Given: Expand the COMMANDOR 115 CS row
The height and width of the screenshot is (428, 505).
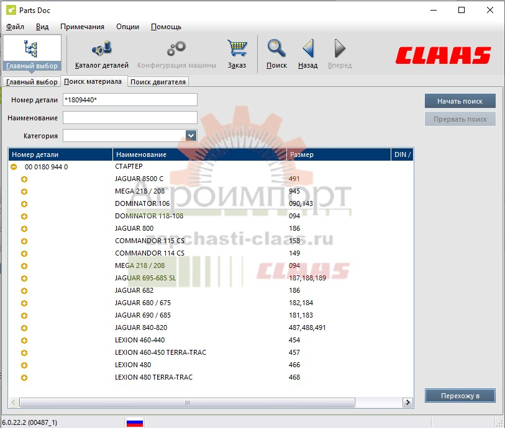Looking at the screenshot, I should [24, 241].
